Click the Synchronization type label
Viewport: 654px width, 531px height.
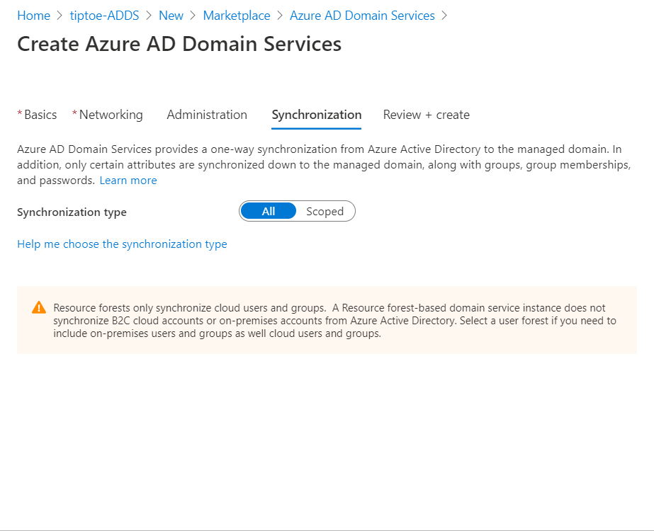[72, 212]
